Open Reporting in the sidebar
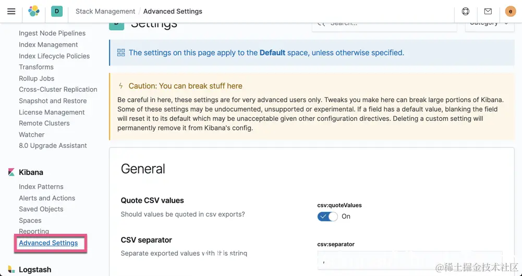Viewport: 522px width, 276px height. [34, 231]
